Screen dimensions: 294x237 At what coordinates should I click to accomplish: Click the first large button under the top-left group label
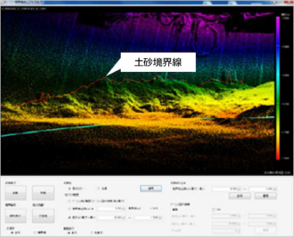16,193
